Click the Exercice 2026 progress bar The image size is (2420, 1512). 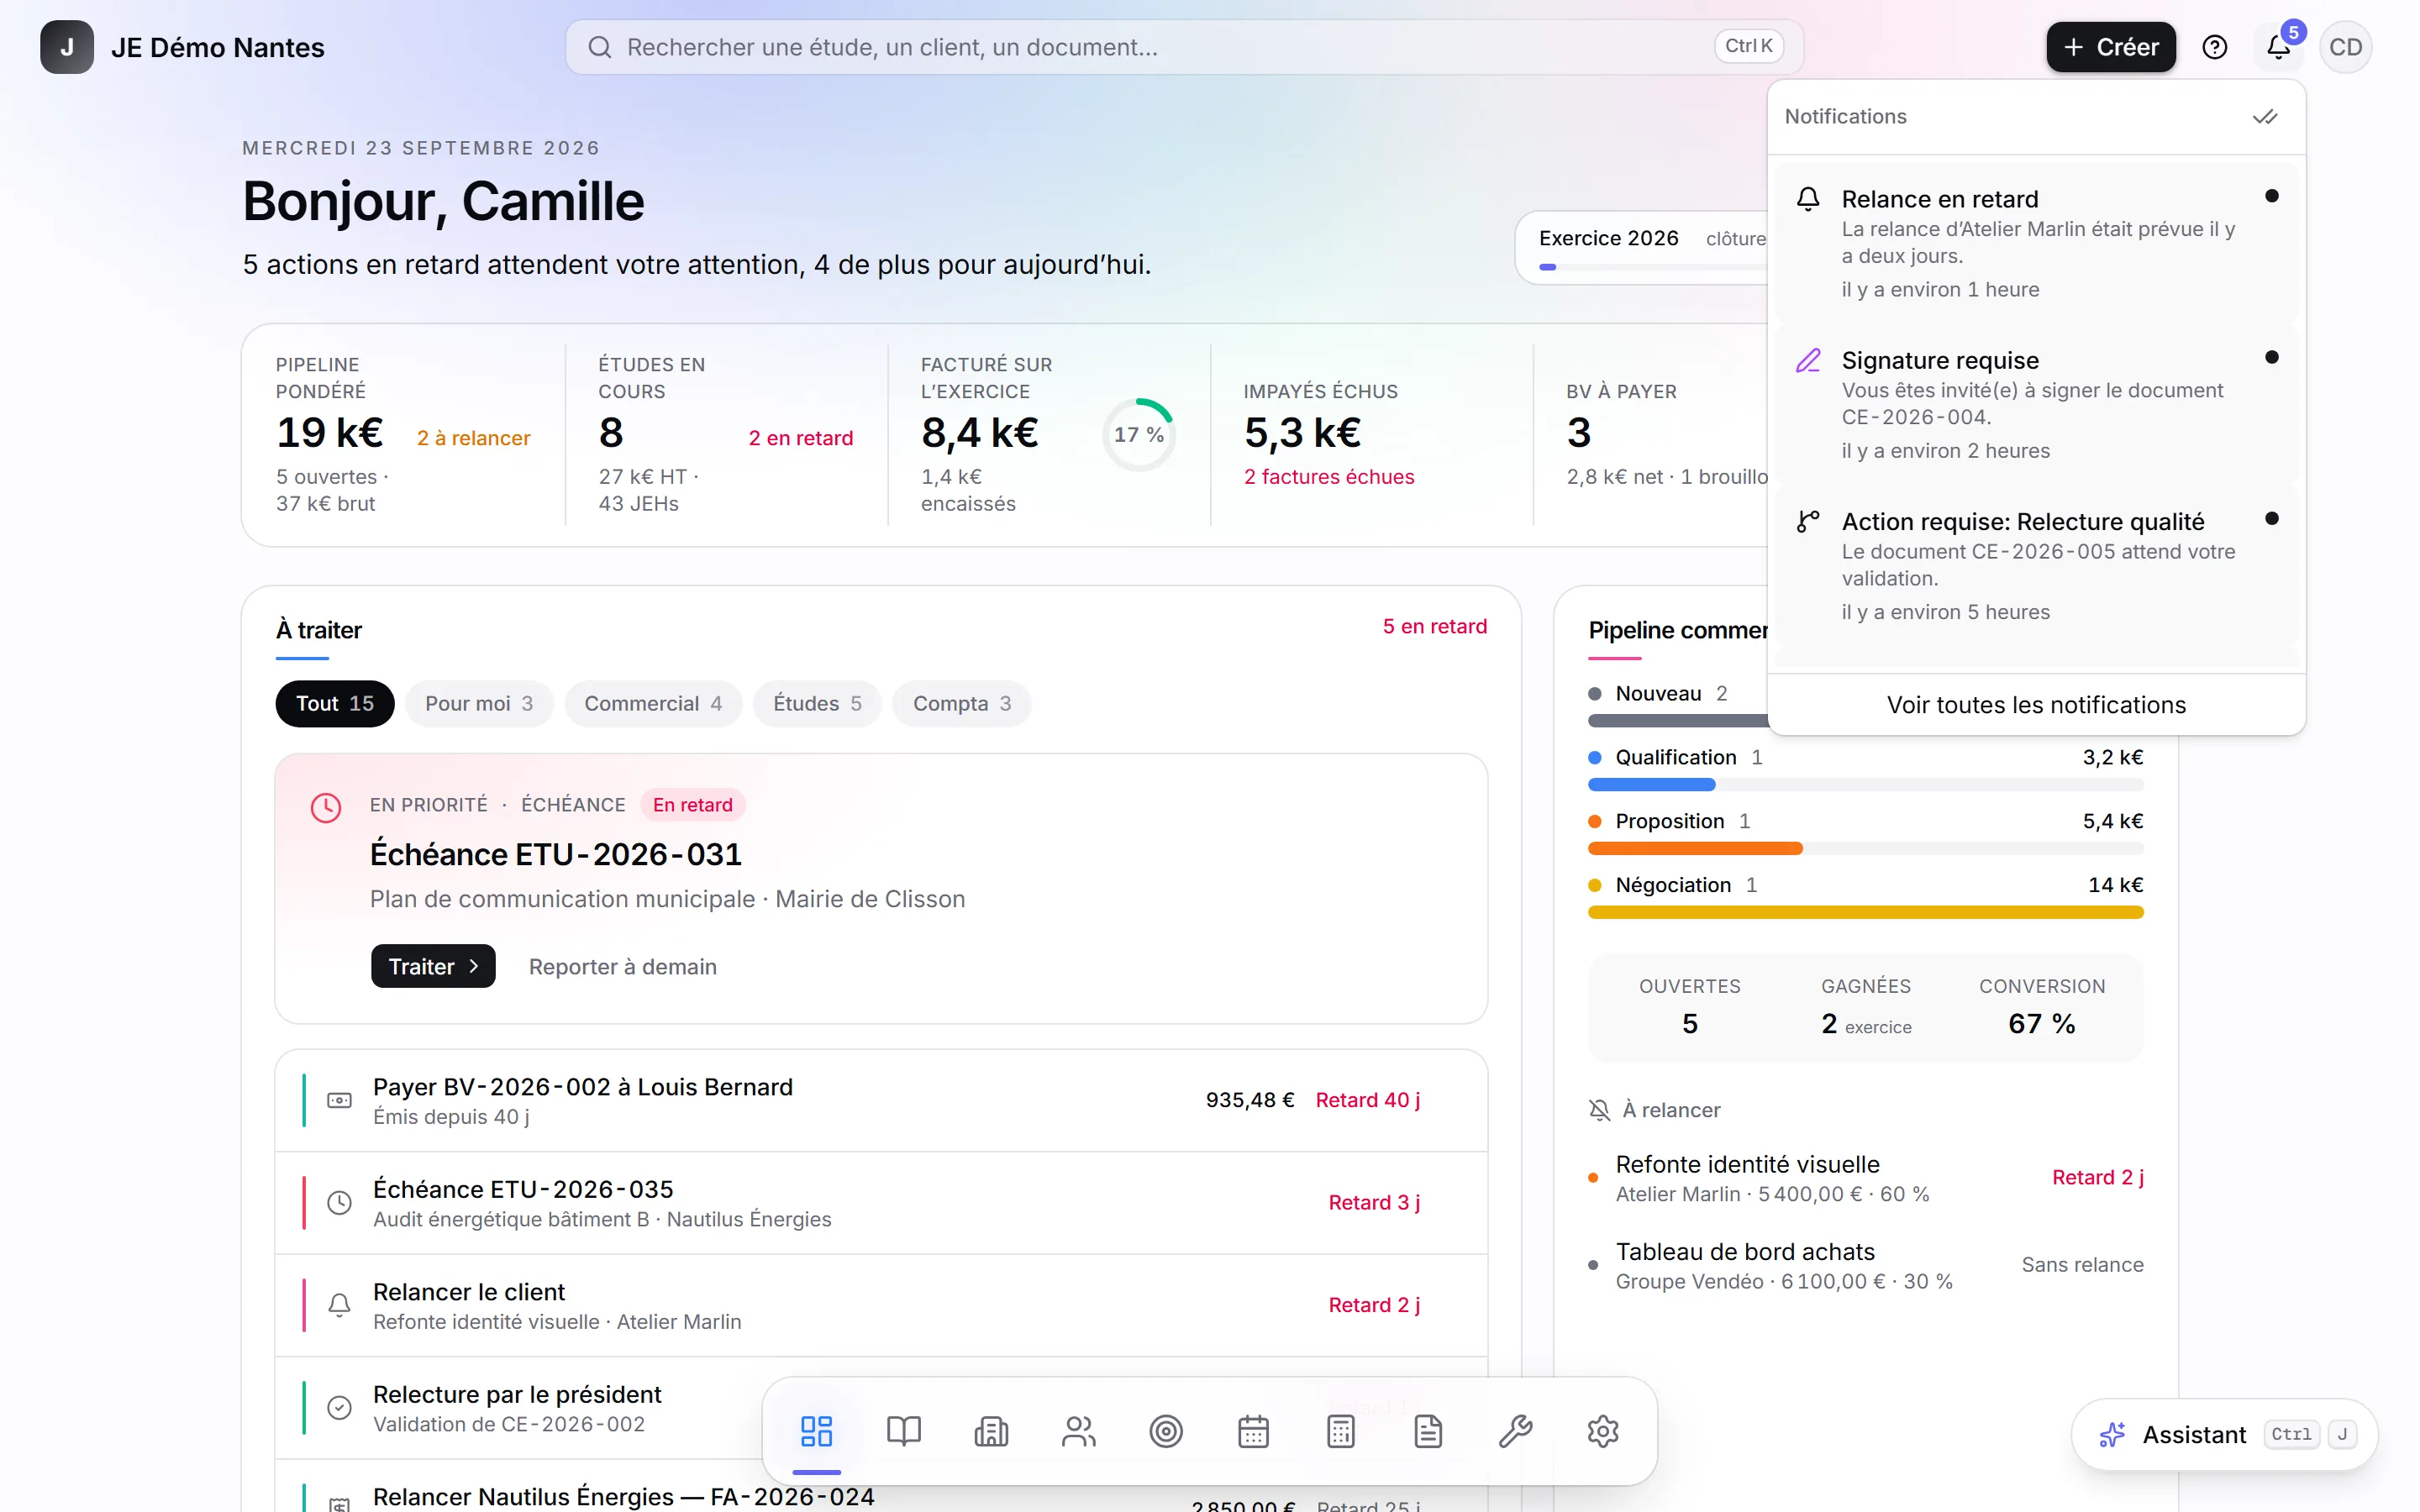pyautogui.click(x=1654, y=267)
